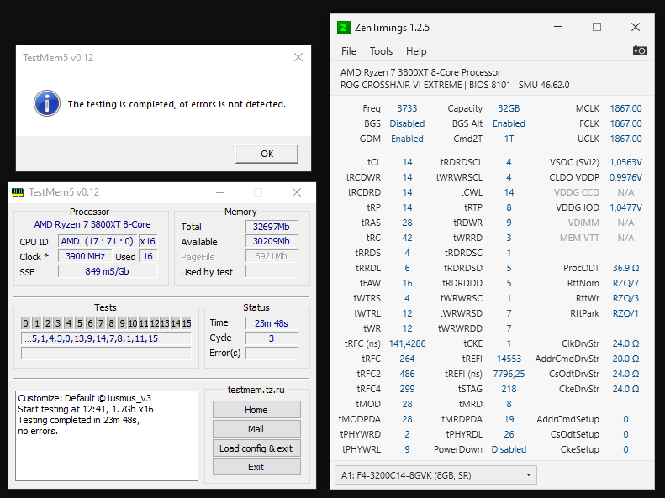Click the tRFC2 value 486
Screen dimensions: 665x498
point(407,374)
